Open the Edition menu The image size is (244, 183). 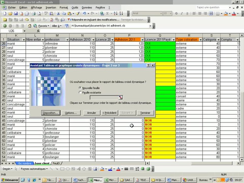(x=23, y=7)
